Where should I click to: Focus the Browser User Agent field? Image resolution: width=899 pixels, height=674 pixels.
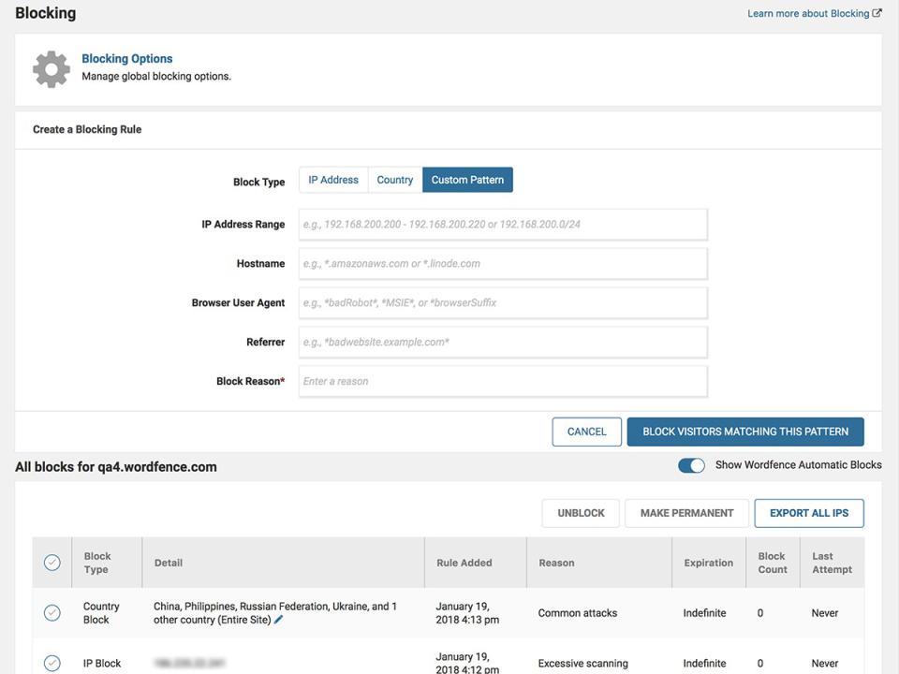[x=503, y=303]
